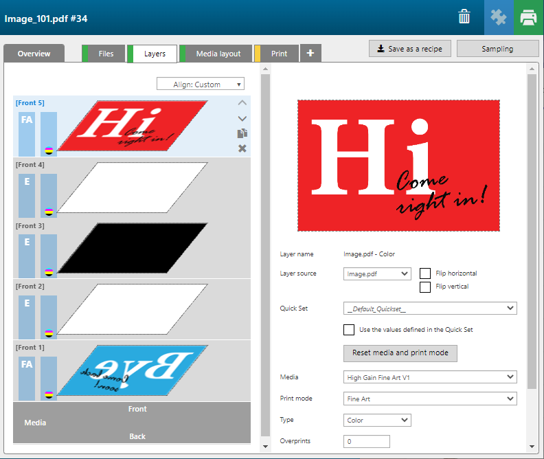Duplicate the Front 5 layer
This screenshot has width=544, height=459.
[242, 133]
